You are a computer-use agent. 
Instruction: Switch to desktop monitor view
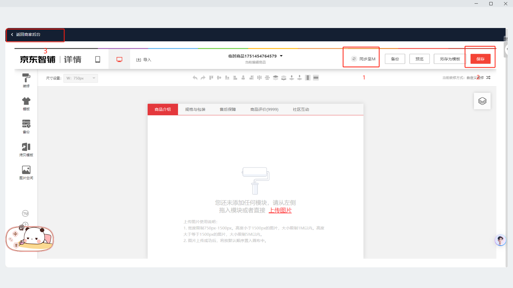pyautogui.click(x=119, y=59)
